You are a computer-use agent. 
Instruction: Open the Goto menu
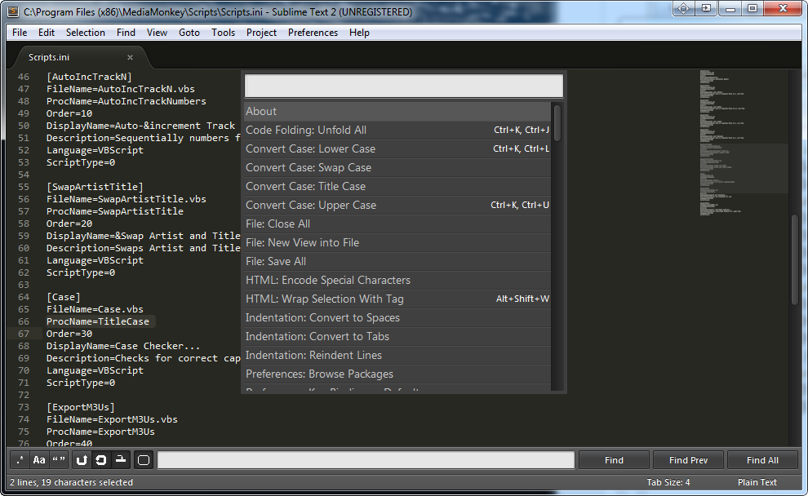[x=189, y=33]
